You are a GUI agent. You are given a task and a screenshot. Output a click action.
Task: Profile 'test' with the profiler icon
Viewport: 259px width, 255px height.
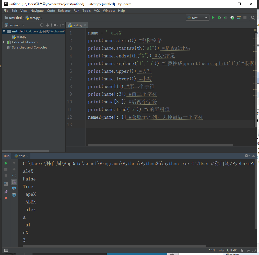click(232, 18)
